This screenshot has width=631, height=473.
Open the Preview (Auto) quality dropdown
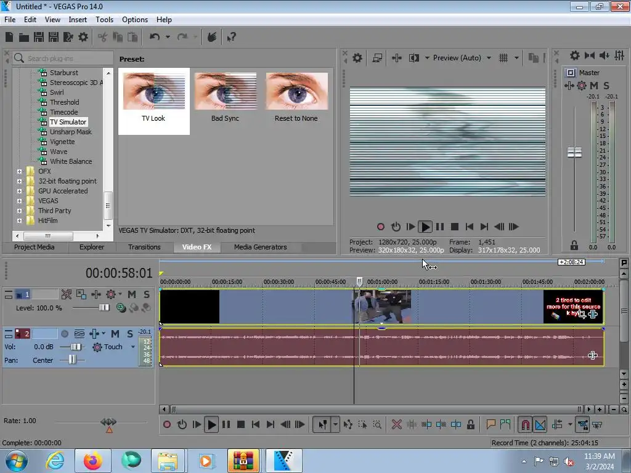pos(489,58)
